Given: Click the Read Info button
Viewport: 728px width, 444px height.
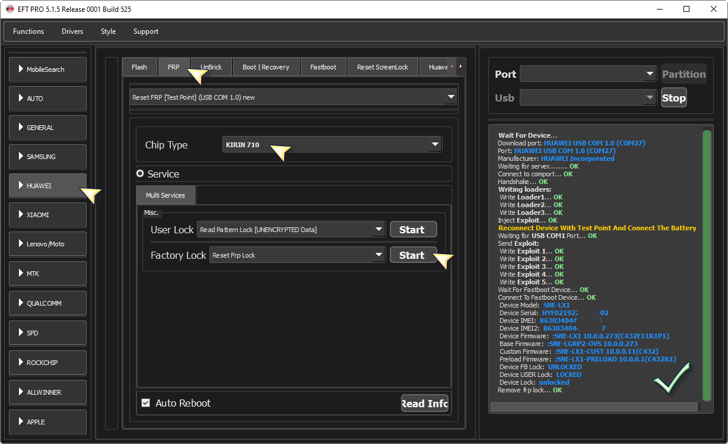Looking at the screenshot, I should coord(425,404).
